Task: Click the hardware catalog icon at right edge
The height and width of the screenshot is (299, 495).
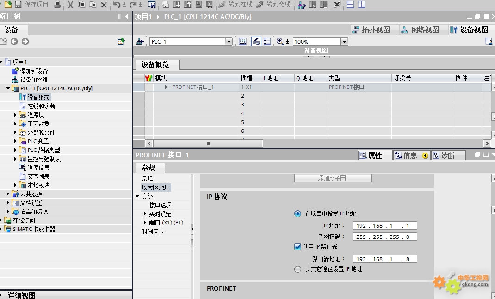Action: 489,41
